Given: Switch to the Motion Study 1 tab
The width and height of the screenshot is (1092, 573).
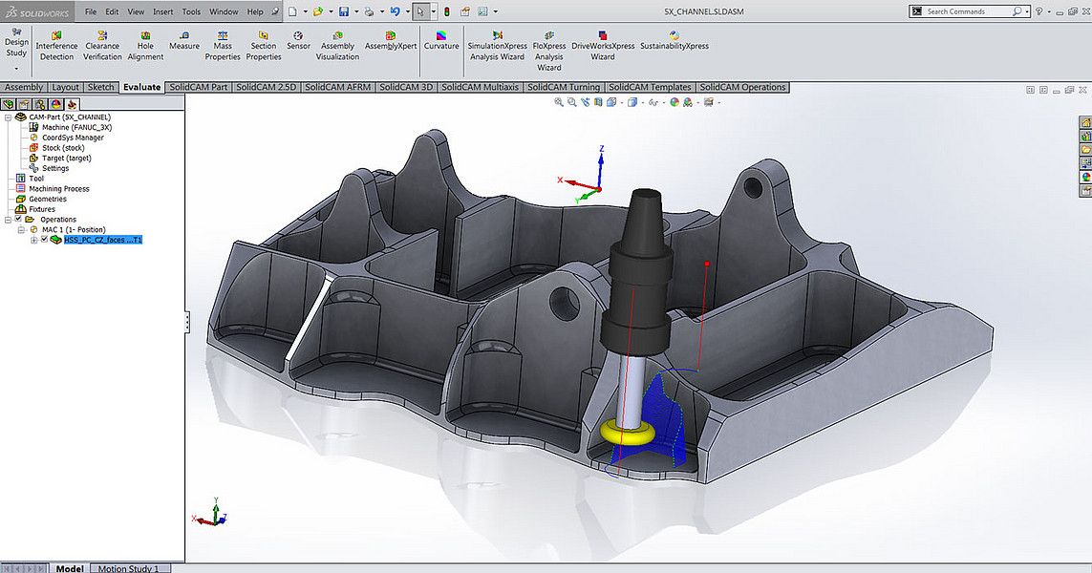Looking at the screenshot, I should tap(128, 568).
